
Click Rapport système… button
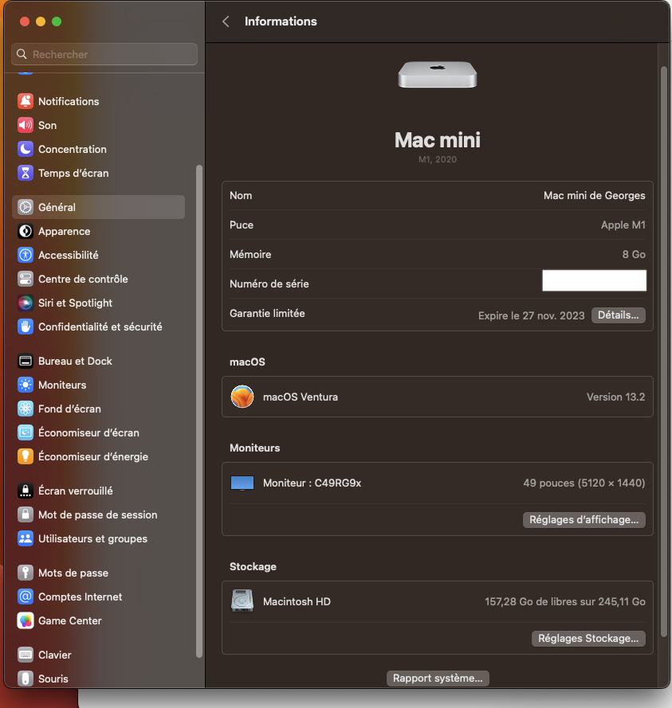point(438,679)
